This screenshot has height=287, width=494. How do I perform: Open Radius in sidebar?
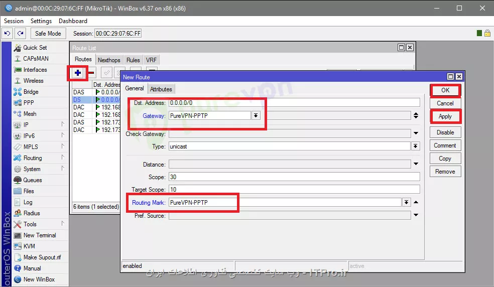pos(32,213)
